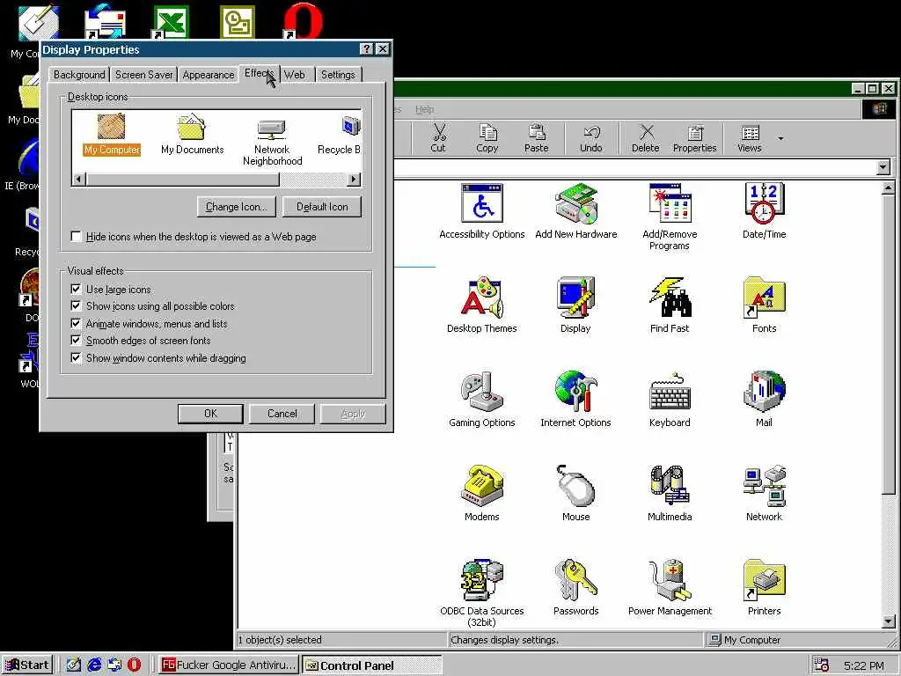Open the Date/Time icon
The image size is (901, 676).
[x=764, y=211]
